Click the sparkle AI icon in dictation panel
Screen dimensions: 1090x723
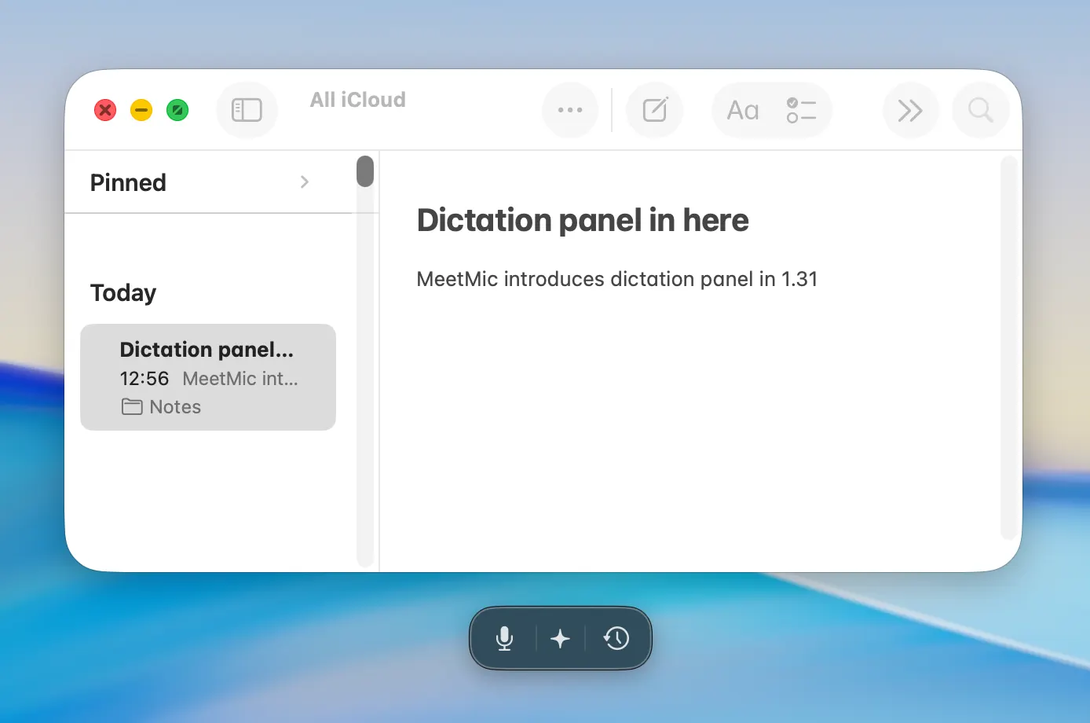click(x=560, y=638)
